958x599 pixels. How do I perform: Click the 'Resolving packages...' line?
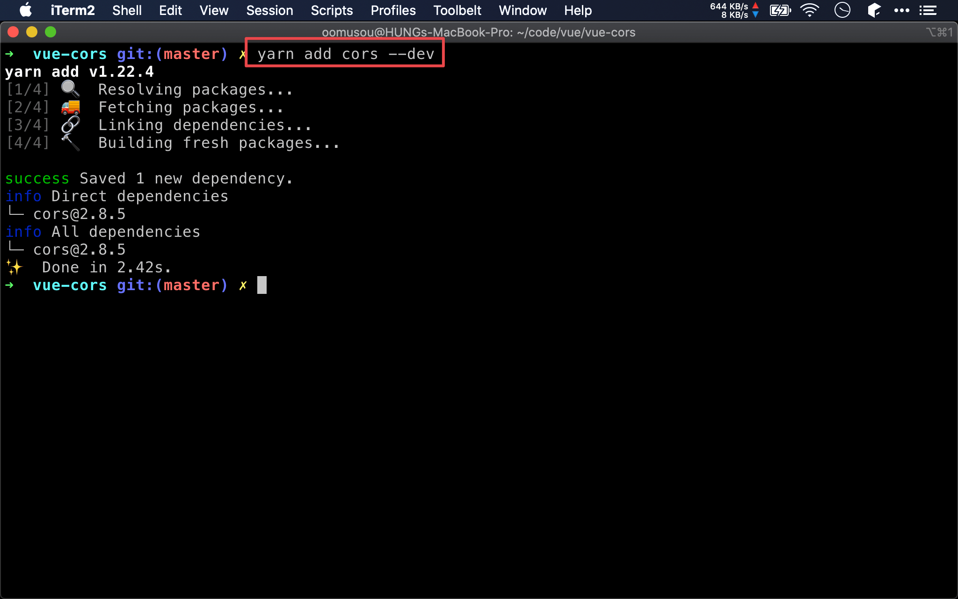[x=196, y=89]
